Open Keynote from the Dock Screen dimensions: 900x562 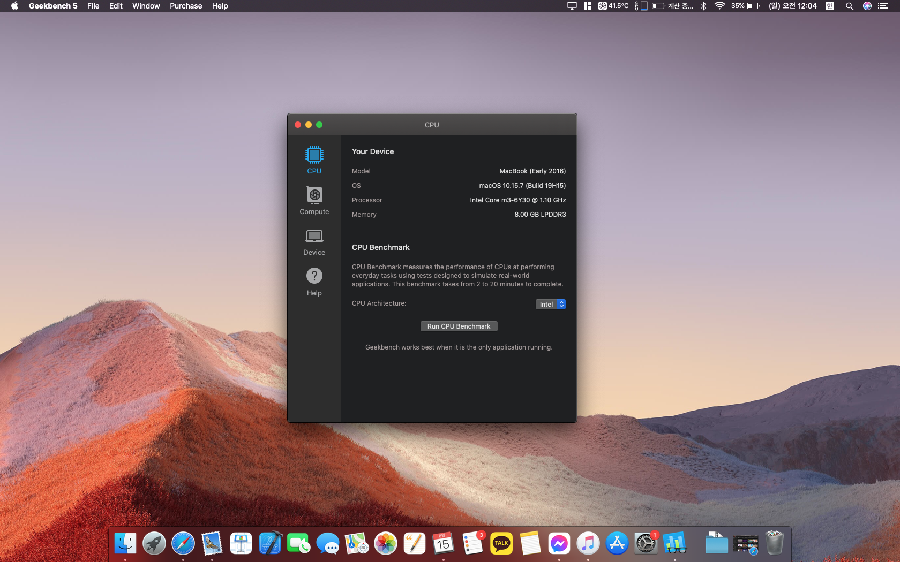241,544
